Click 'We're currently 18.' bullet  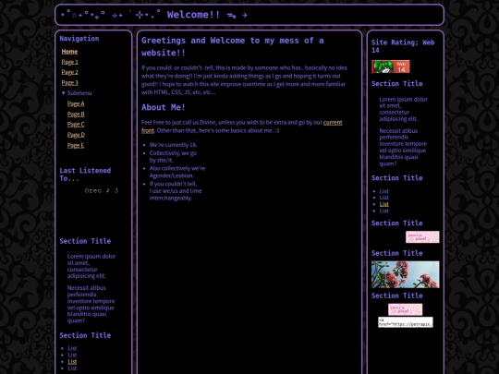point(173,145)
